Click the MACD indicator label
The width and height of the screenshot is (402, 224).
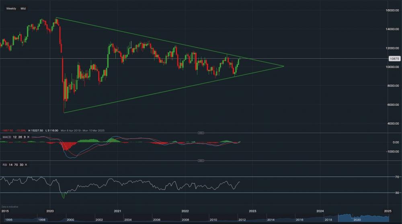pyautogui.click(x=6, y=137)
